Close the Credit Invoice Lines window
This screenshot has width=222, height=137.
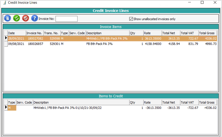(215, 2)
